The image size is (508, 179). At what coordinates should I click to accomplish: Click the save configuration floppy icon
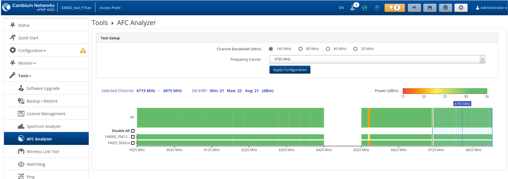point(430,8)
